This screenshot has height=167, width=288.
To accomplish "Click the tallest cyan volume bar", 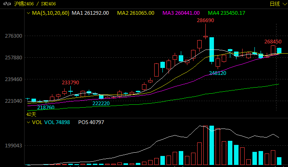I will [211, 145].
